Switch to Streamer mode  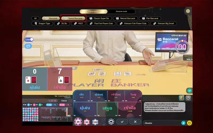[121, 11]
